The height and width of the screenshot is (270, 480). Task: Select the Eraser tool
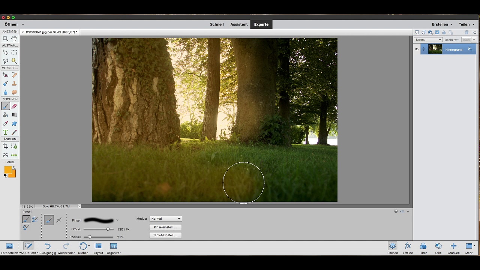pos(14,106)
